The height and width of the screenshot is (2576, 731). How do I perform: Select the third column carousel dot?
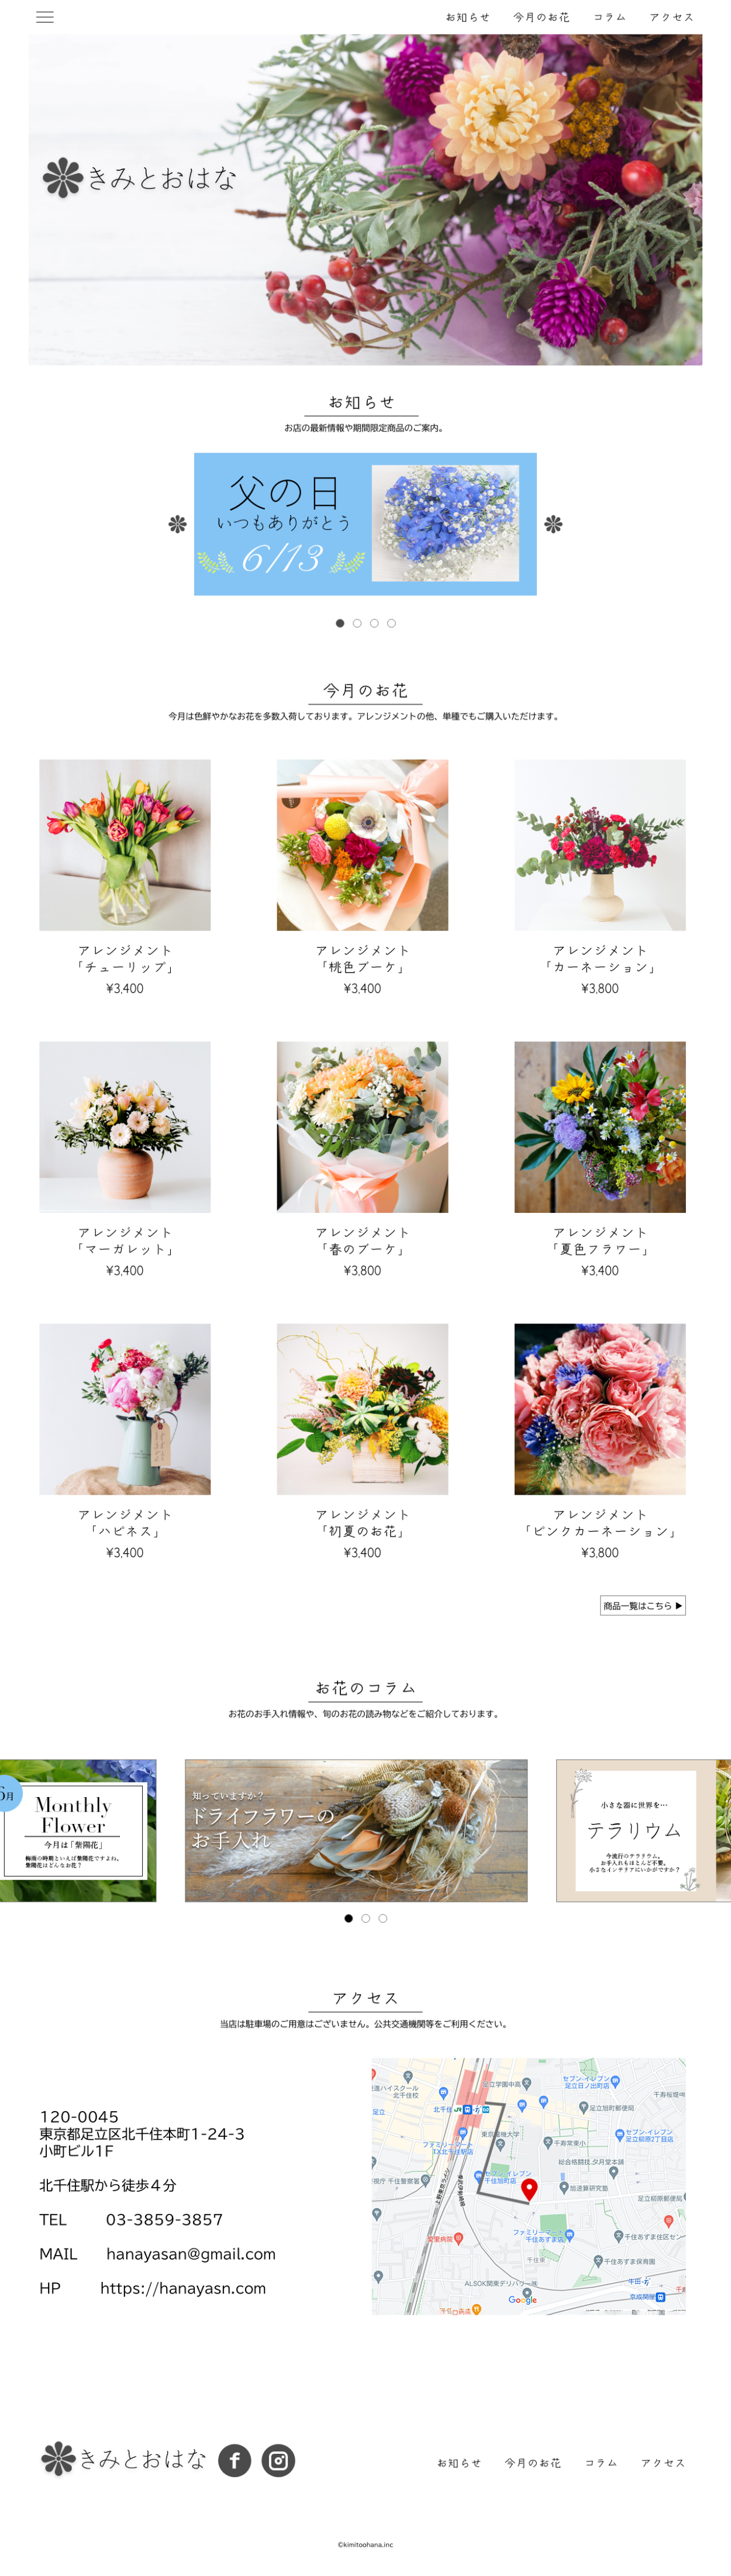383,1918
